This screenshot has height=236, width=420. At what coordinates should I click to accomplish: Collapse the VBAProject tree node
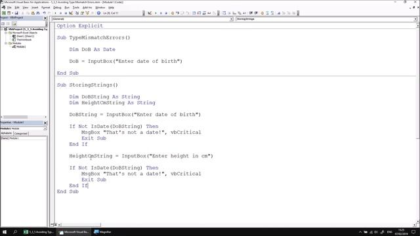(2, 29)
